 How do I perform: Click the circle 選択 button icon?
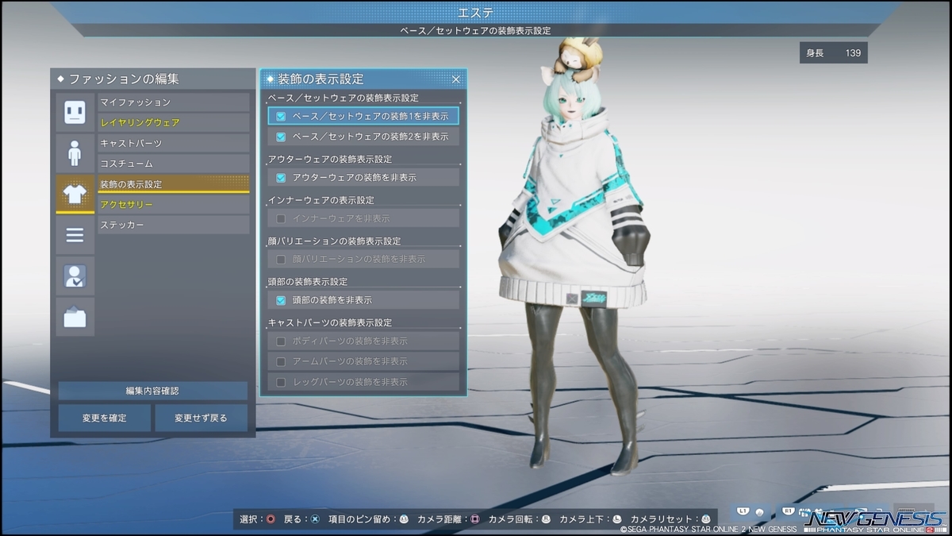click(272, 519)
